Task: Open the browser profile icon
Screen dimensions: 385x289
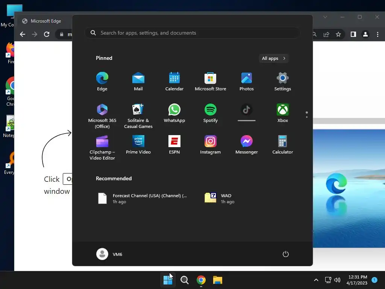Action: coord(365,34)
